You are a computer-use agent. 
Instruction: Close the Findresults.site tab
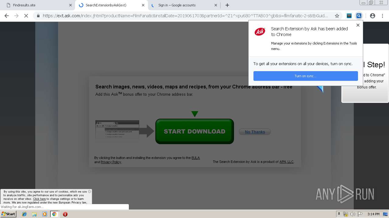click(x=71, y=5)
